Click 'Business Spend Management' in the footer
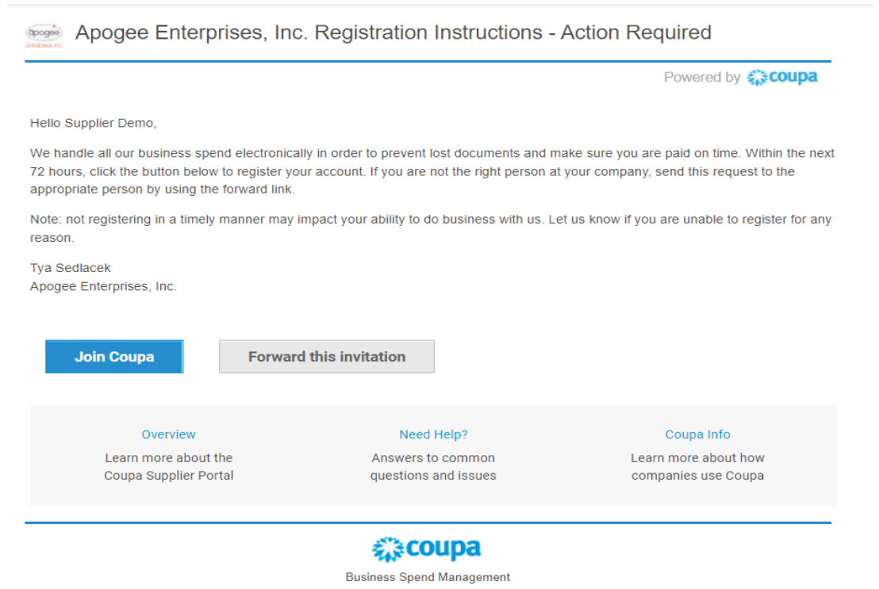The image size is (879, 589). (428, 576)
